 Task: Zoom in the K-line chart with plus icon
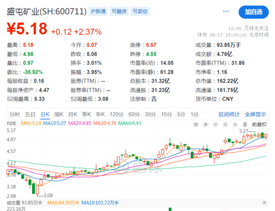[x=206, y=125]
